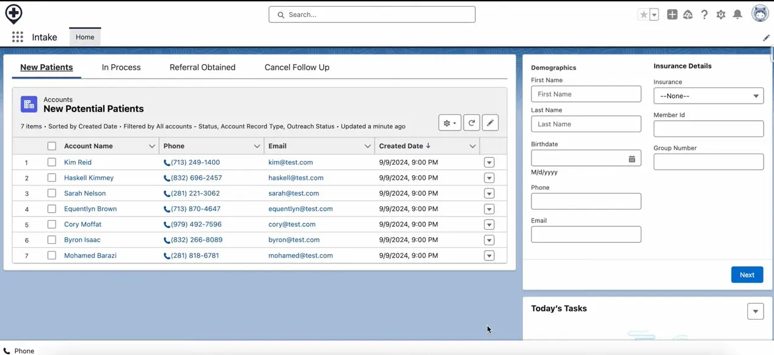Screen dimensions: 774x355
Task: Click the Help question mark icon
Action: pyautogui.click(x=704, y=14)
